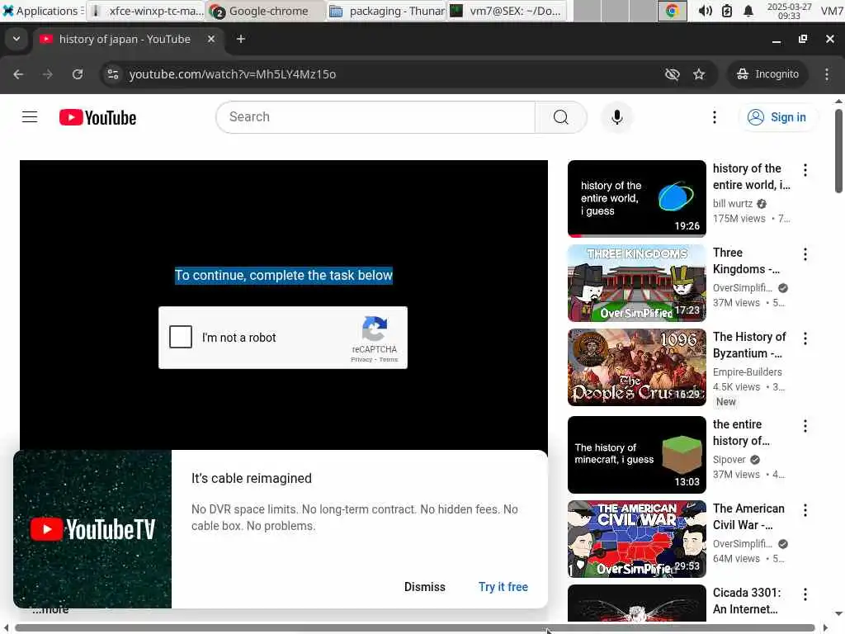This screenshot has height=634, width=845.
Task: Click the search magnifier button
Action: pos(560,117)
